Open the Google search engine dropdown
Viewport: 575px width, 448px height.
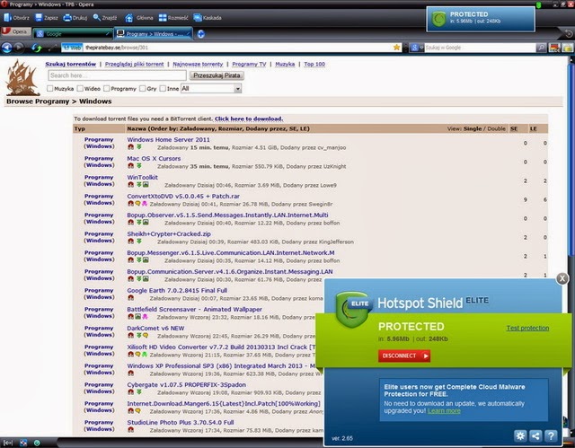(x=417, y=48)
